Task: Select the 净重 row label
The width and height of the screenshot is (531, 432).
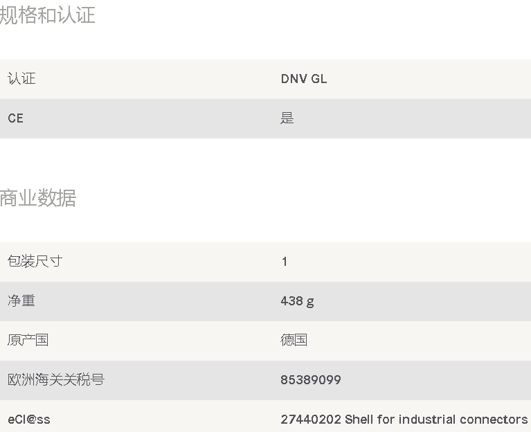Action: click(21, 300)
